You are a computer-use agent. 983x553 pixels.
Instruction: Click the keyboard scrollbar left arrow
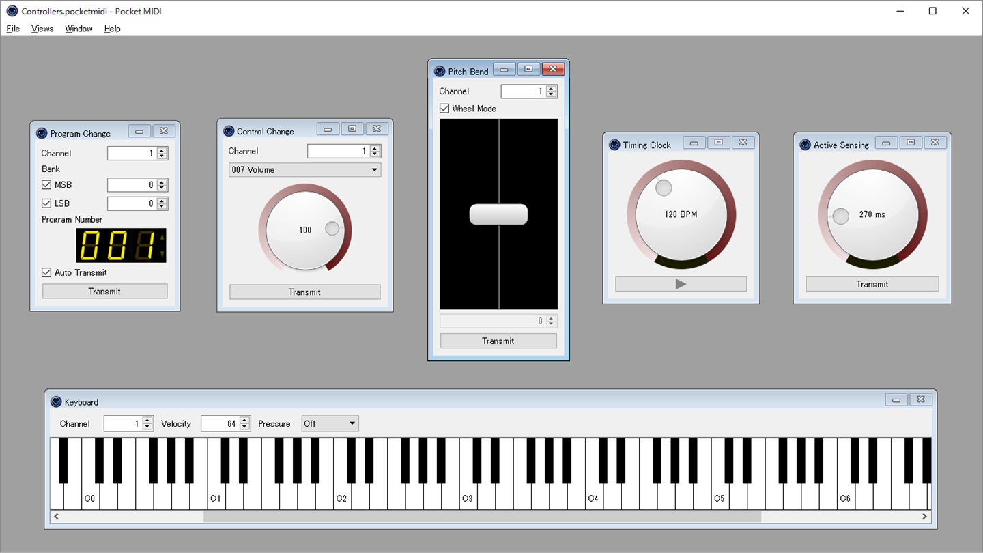pyautogui.click(x=56, y=517)
